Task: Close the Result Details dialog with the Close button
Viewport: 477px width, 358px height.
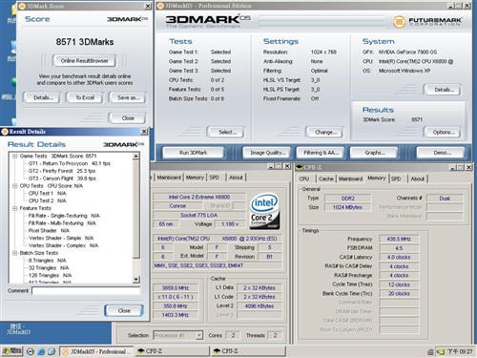Action: (124, 310)
